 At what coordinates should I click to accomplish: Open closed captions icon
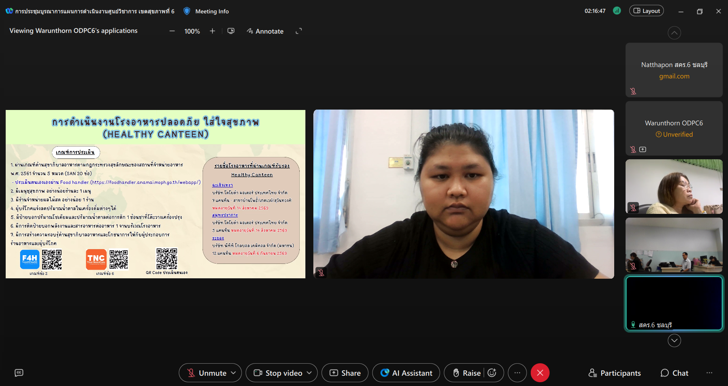point(19,373)
